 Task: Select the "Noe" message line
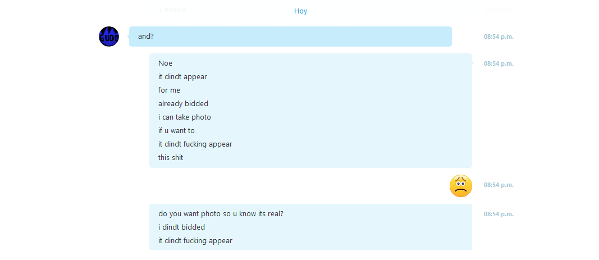[165, 63]
